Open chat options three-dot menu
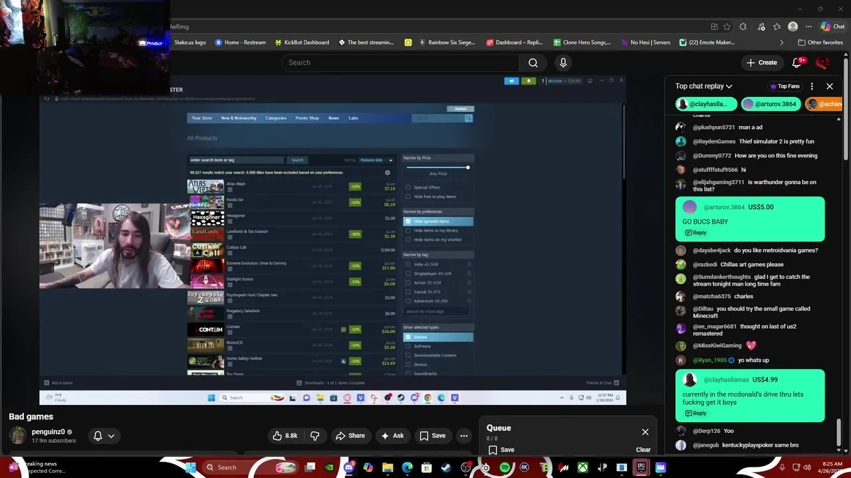Screen dimensions: 851x478 point(812,86)
